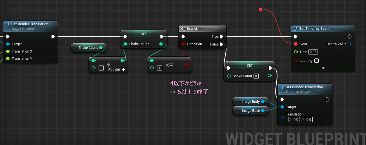The image size is (366, 145).
Task: Expand Set Timer by Event advanced pins arrow
Action: 323,68
